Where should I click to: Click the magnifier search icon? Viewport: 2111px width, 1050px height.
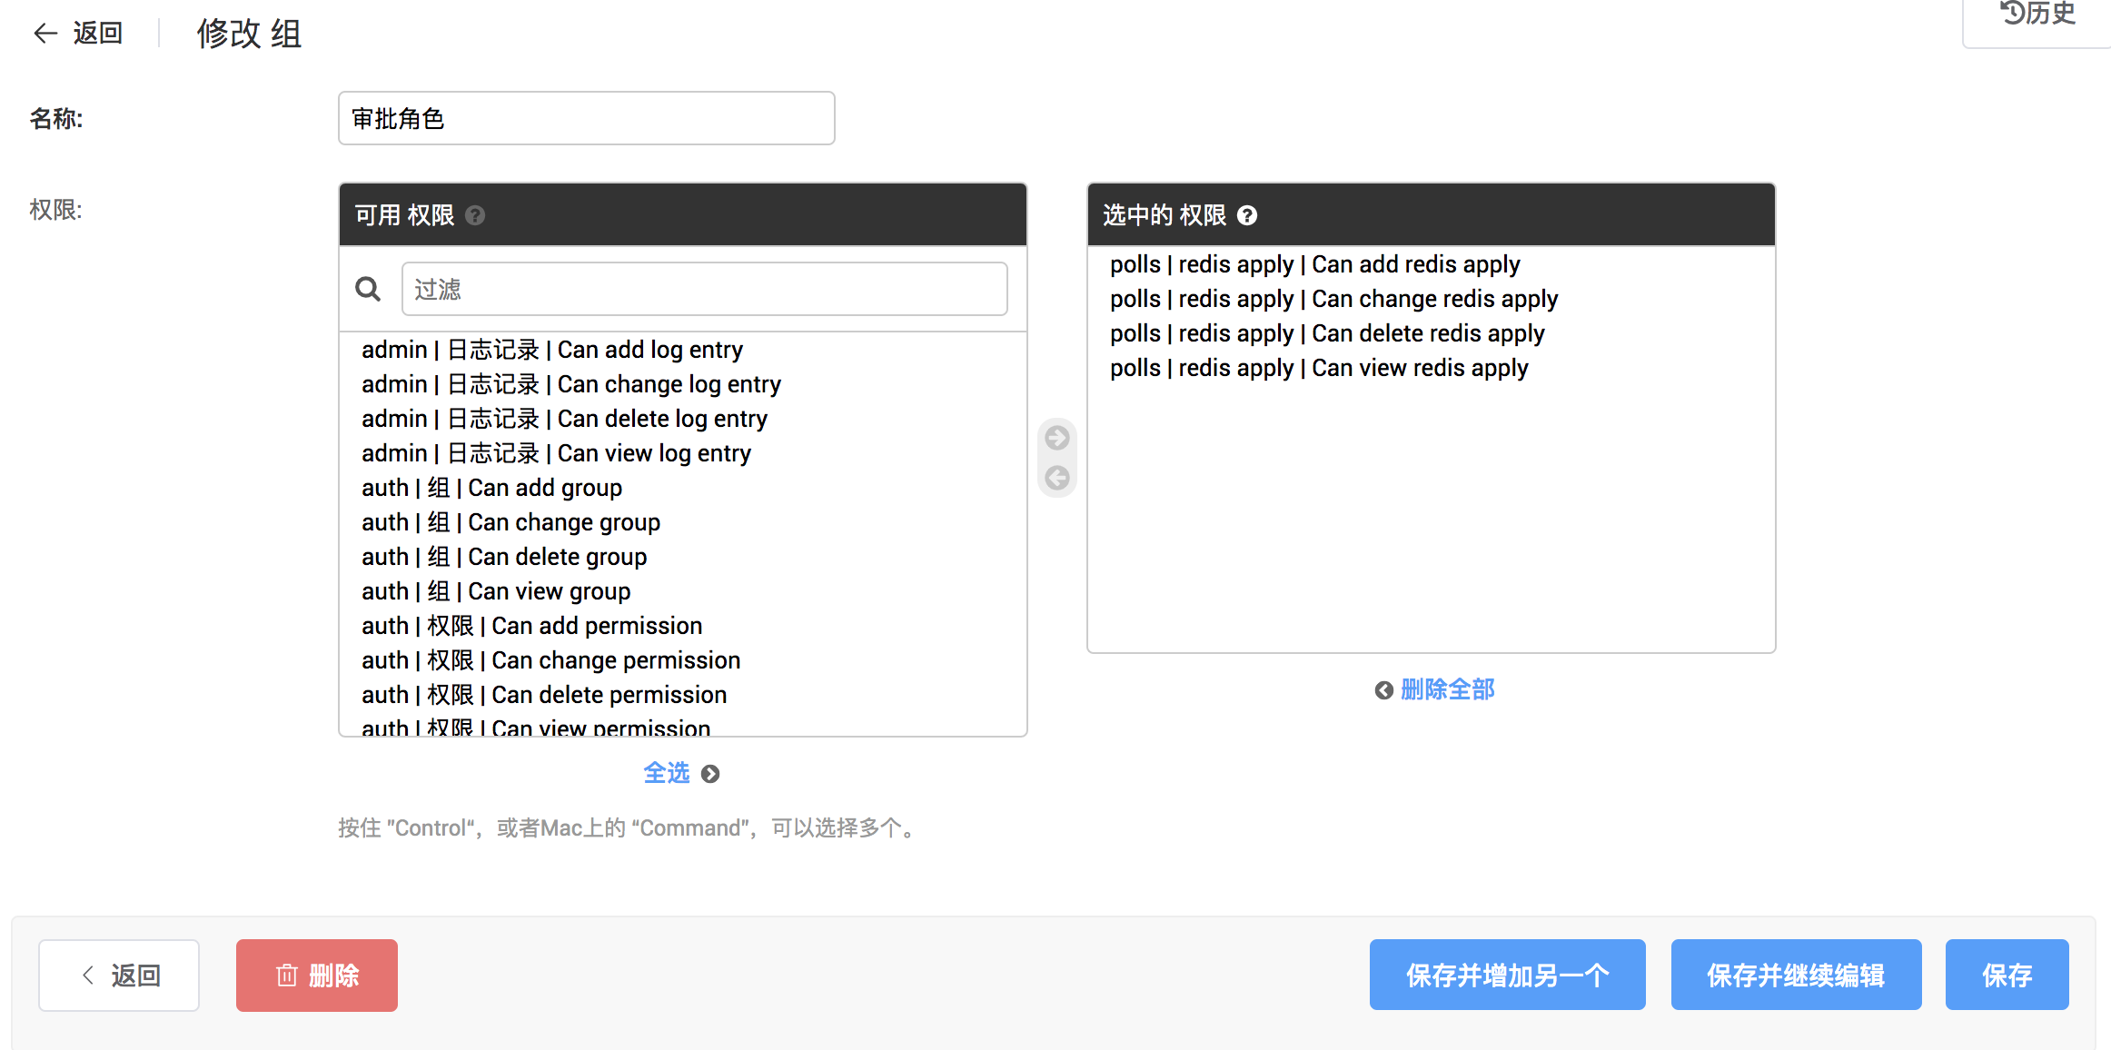click(368, 290)
